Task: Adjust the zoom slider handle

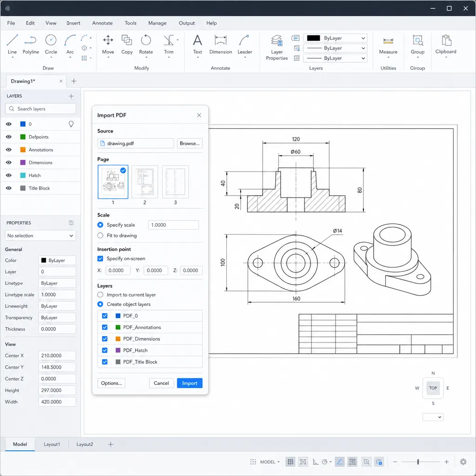Action: [418, 462]
